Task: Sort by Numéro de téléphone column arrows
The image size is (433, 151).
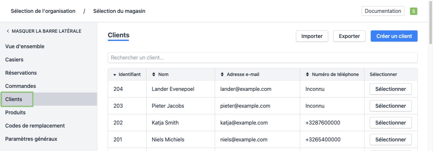Action: point(307,75)
